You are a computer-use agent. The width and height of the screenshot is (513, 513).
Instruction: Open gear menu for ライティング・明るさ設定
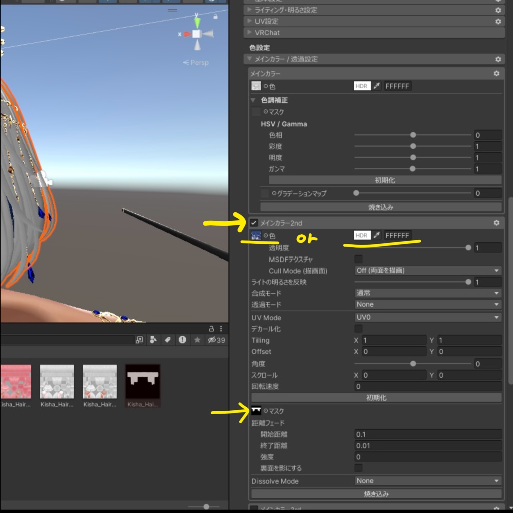(x=498, y=10)
